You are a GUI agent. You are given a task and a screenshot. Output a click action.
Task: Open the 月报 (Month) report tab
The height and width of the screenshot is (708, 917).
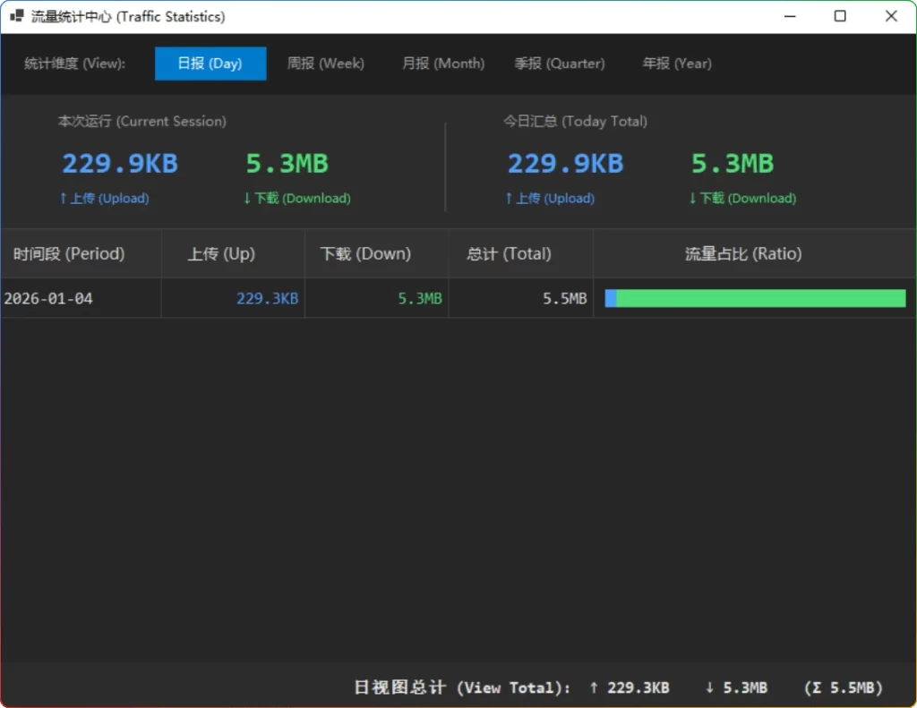(442, 64)
